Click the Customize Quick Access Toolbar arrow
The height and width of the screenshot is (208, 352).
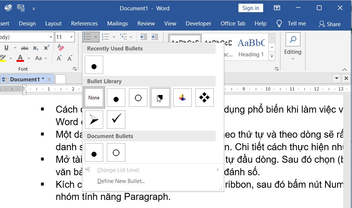click(34, 9)
